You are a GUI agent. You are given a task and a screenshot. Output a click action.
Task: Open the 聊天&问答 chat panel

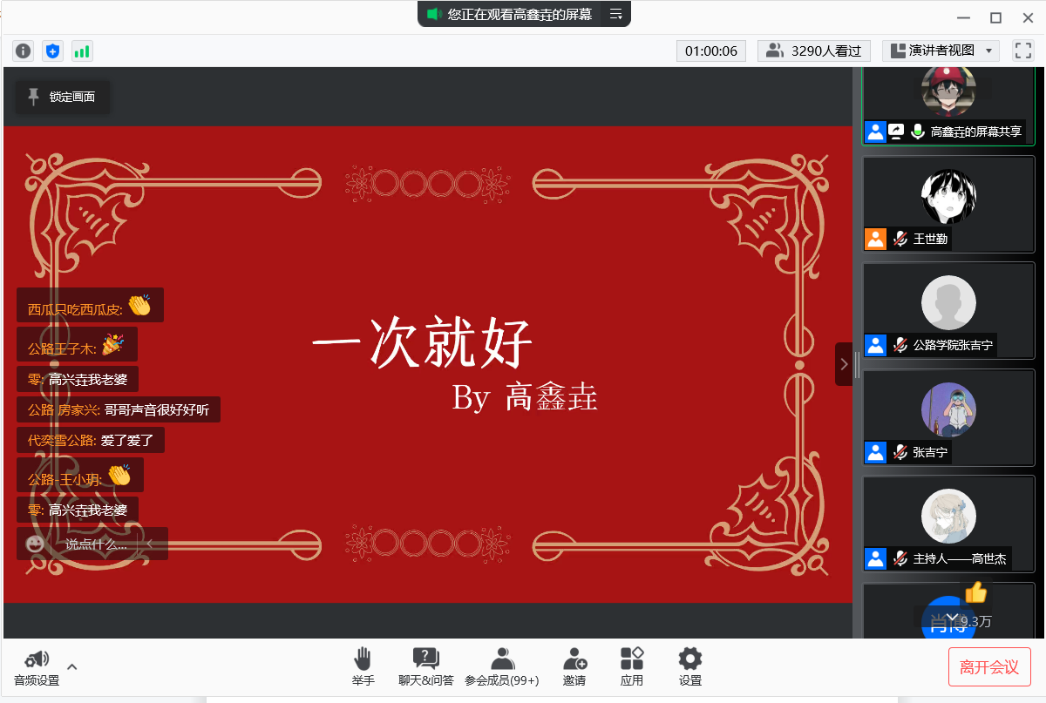(425, 666)
